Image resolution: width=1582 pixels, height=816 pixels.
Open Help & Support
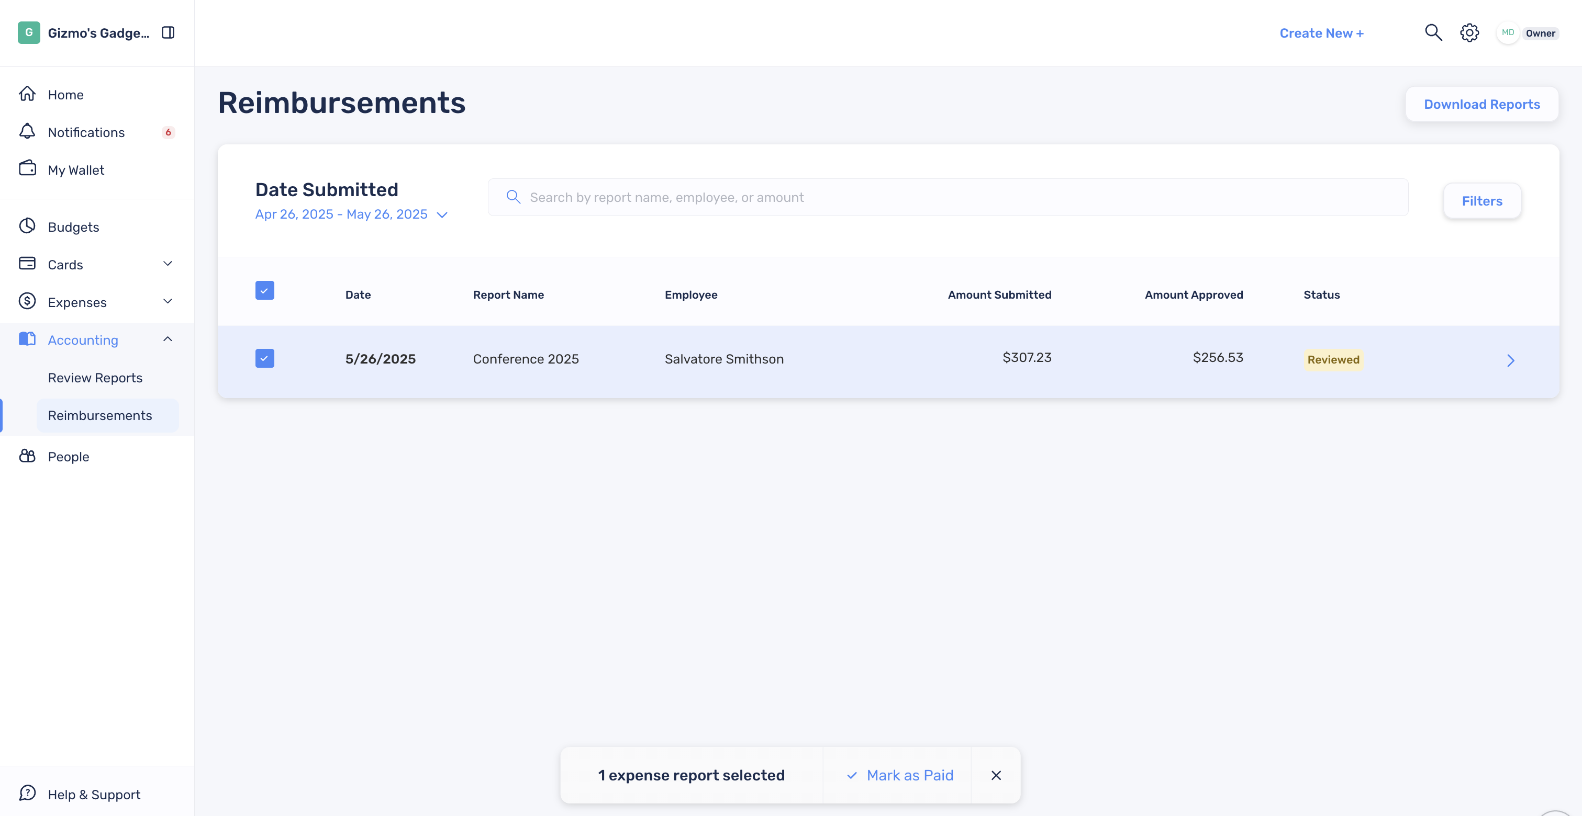point(94,795)
